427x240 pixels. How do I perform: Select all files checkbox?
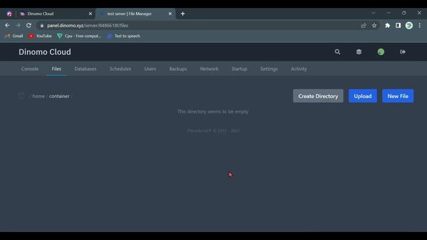coord(21,96)
